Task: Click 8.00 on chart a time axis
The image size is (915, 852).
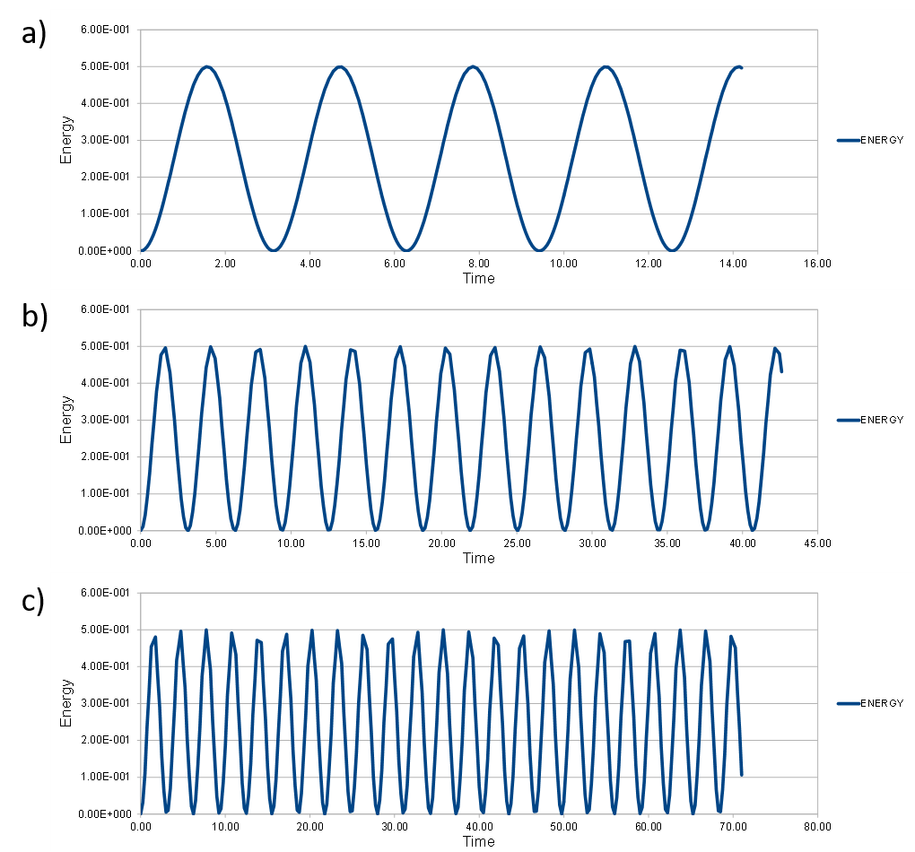Action: (479, 264)
